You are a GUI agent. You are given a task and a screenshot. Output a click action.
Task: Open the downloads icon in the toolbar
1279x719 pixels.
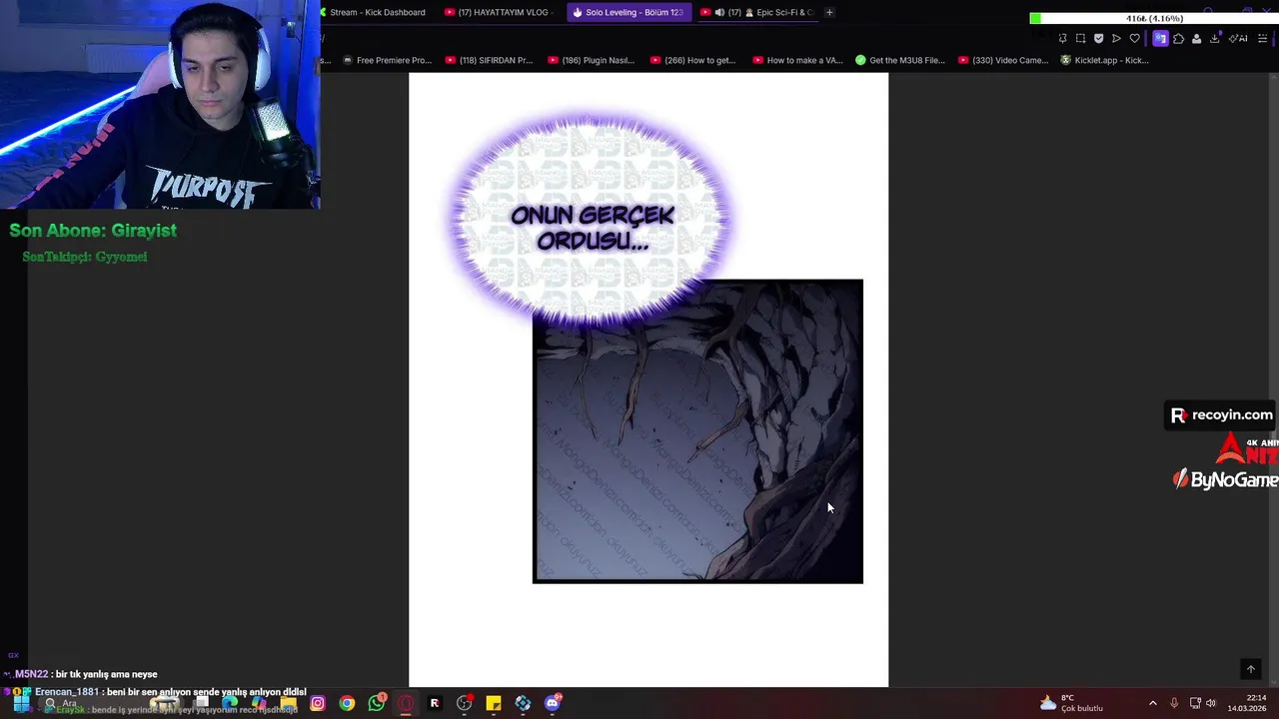(1214, 39)
